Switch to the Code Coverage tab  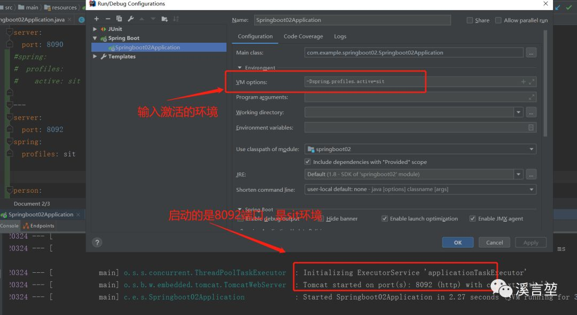(x=303, y=36)
